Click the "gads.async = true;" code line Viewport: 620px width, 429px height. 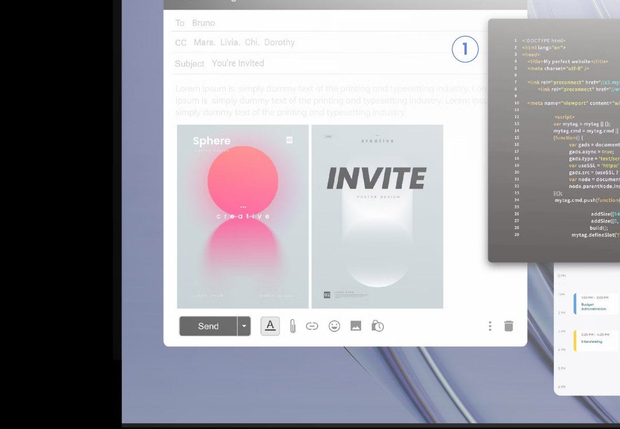click(x=591, y=152)
